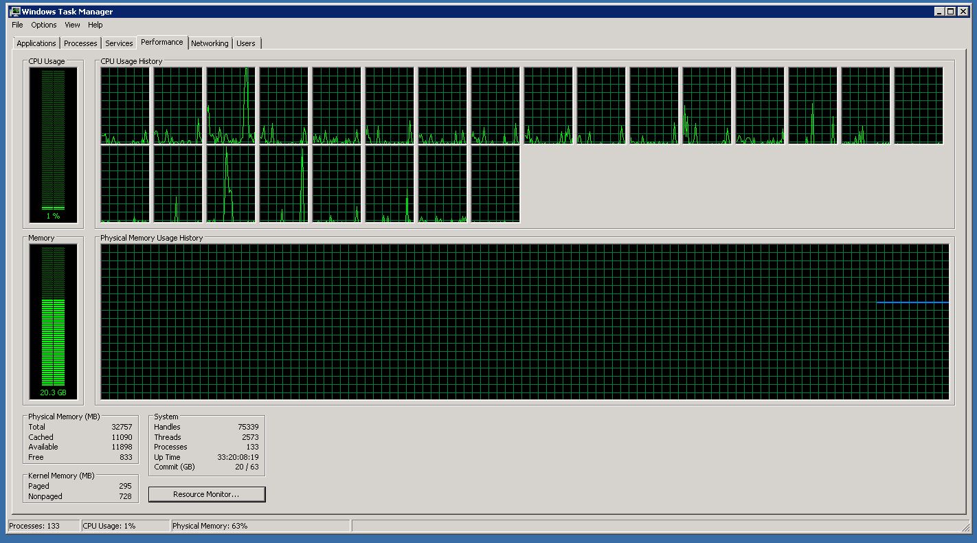
Task: Click the CPU Usage gauge showing 1 %
Action: click(x=53, y=145)
